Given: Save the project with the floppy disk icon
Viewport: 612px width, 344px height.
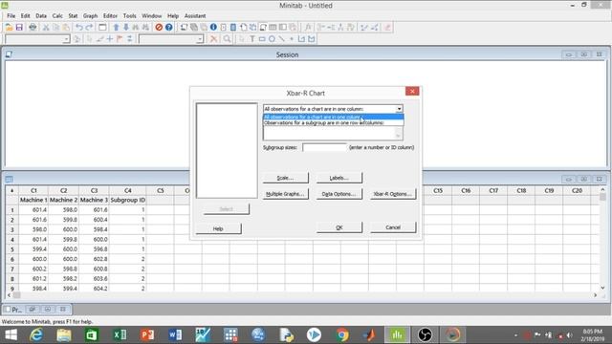Looking at the screenshot, I should click(x=19, y=28).
